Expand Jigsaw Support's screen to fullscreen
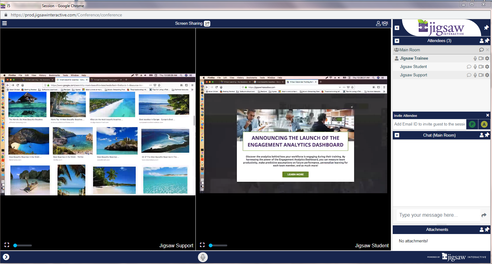Viewport: 492px width, 264px height. (x=7, y=245)
